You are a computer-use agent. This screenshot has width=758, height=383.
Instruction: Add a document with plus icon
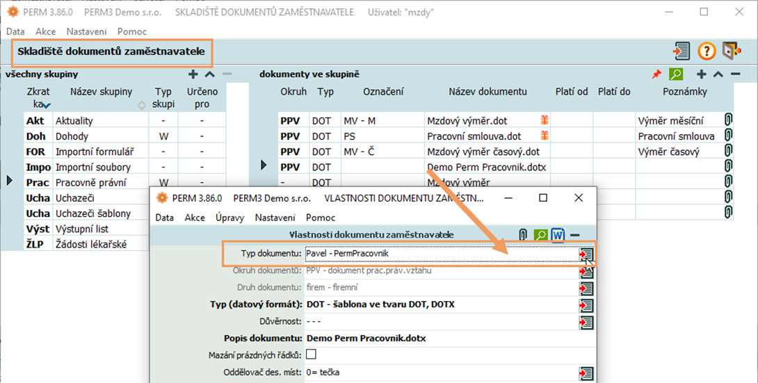[701, 74]
